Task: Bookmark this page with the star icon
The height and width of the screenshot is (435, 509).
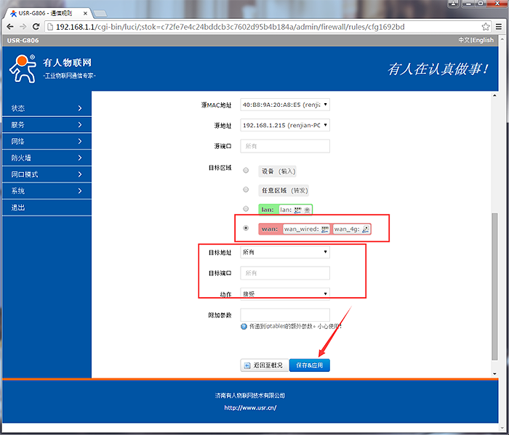Action: tap(486, 26)
